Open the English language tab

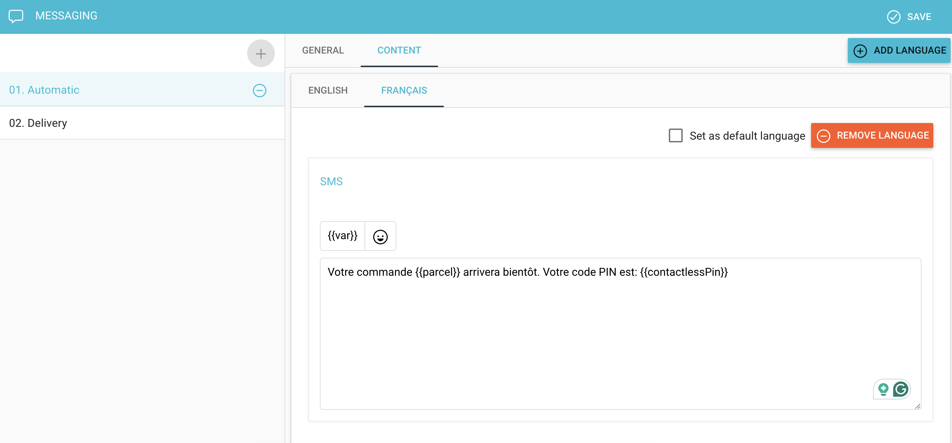[328, 91]
